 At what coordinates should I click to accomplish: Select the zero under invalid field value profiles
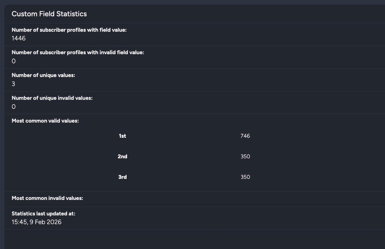point(13,61)
